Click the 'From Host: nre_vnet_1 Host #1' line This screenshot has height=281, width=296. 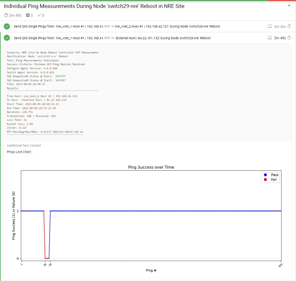pyautogui.click(x=42, y=96)
